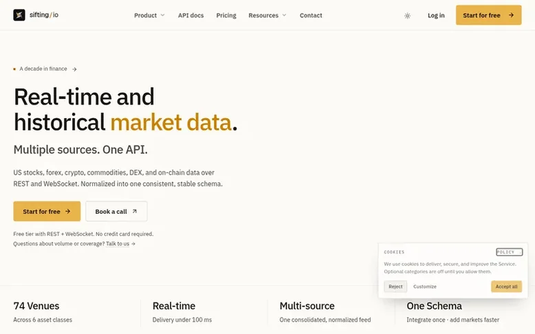Click the Log in link
Screen dimensions: 535x334
[x=436, y=15]
